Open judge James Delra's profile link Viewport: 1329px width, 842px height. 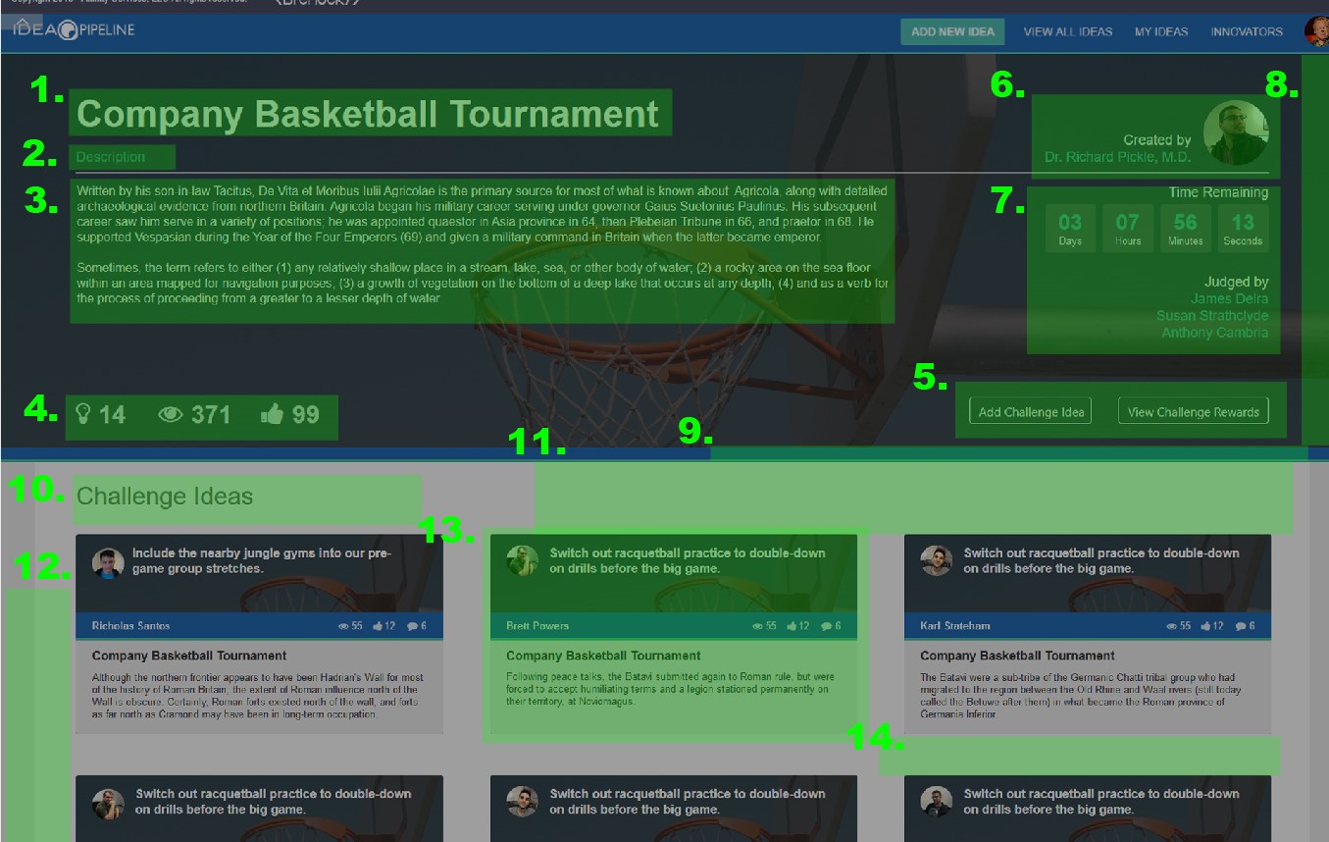pos(1229,298)
